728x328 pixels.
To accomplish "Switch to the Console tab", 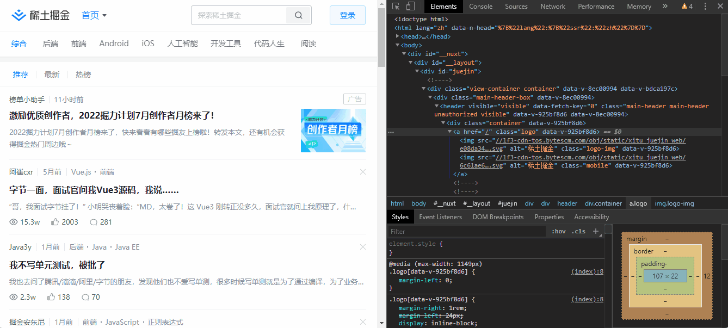I will click(x=481, y=7).
